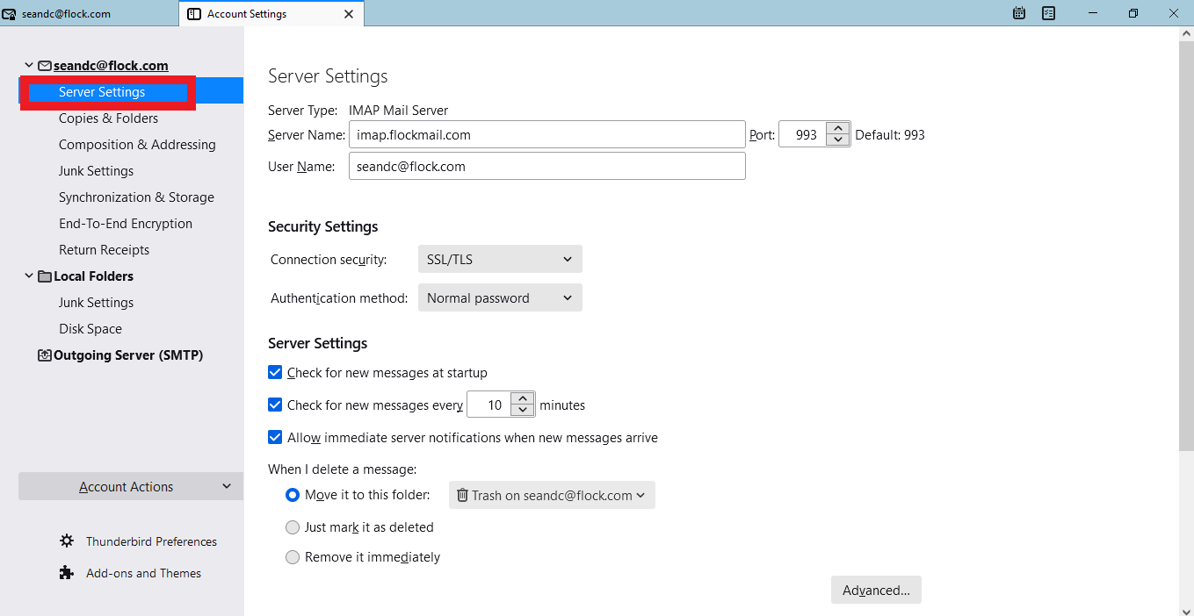Select Just mark it as deleted
The width and height of the screenshot is (1194, 616).
click(293, 527)
